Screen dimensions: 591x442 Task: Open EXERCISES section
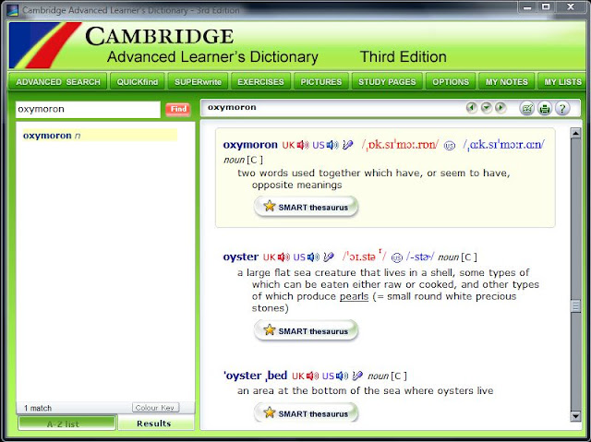[260, 82]
